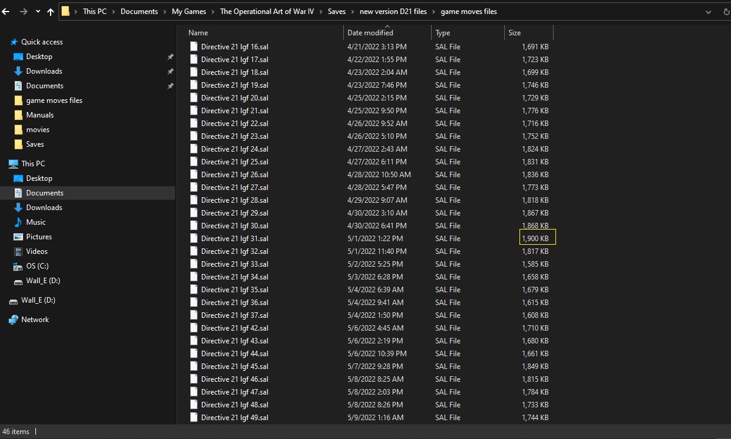The width and height of the screenshot is (731, 439).
Task: Click refresh button at address bar end
Action: pyautogui.click(x=726, y=12)
